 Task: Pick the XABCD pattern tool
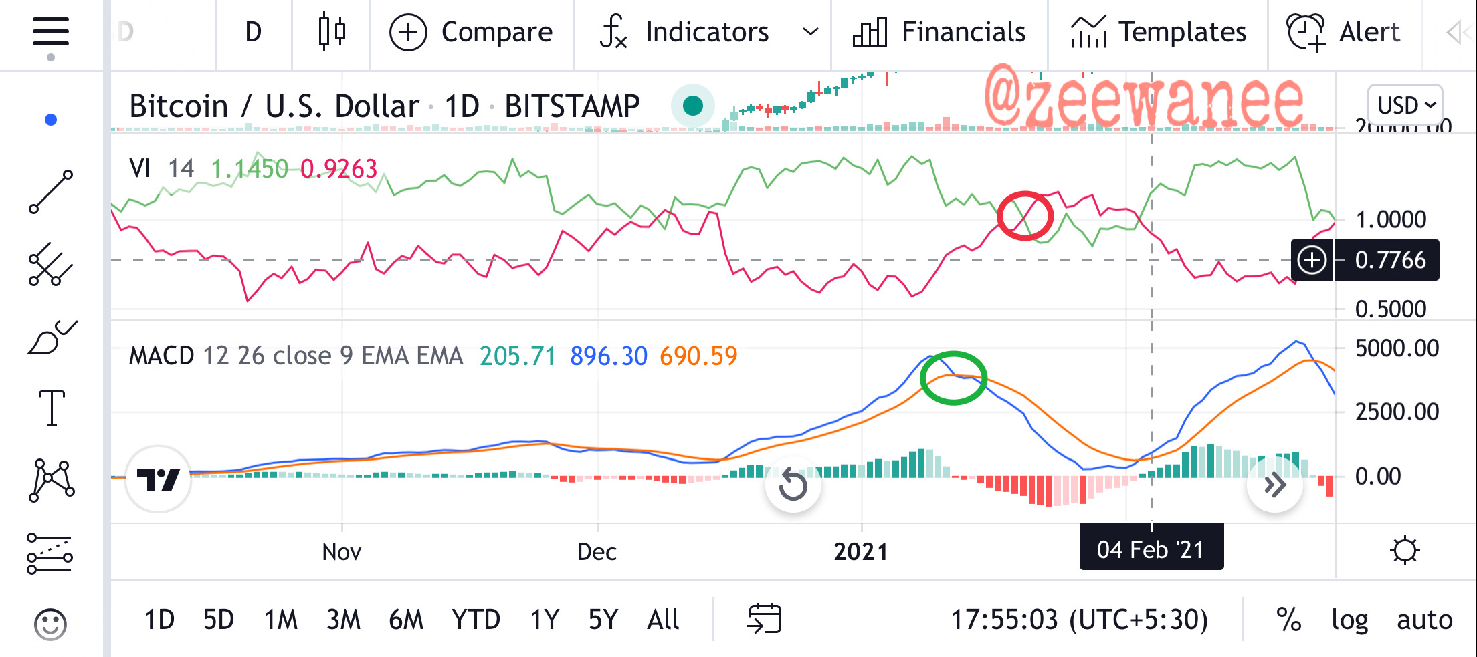pyautogui.click(x=52, y=481)
